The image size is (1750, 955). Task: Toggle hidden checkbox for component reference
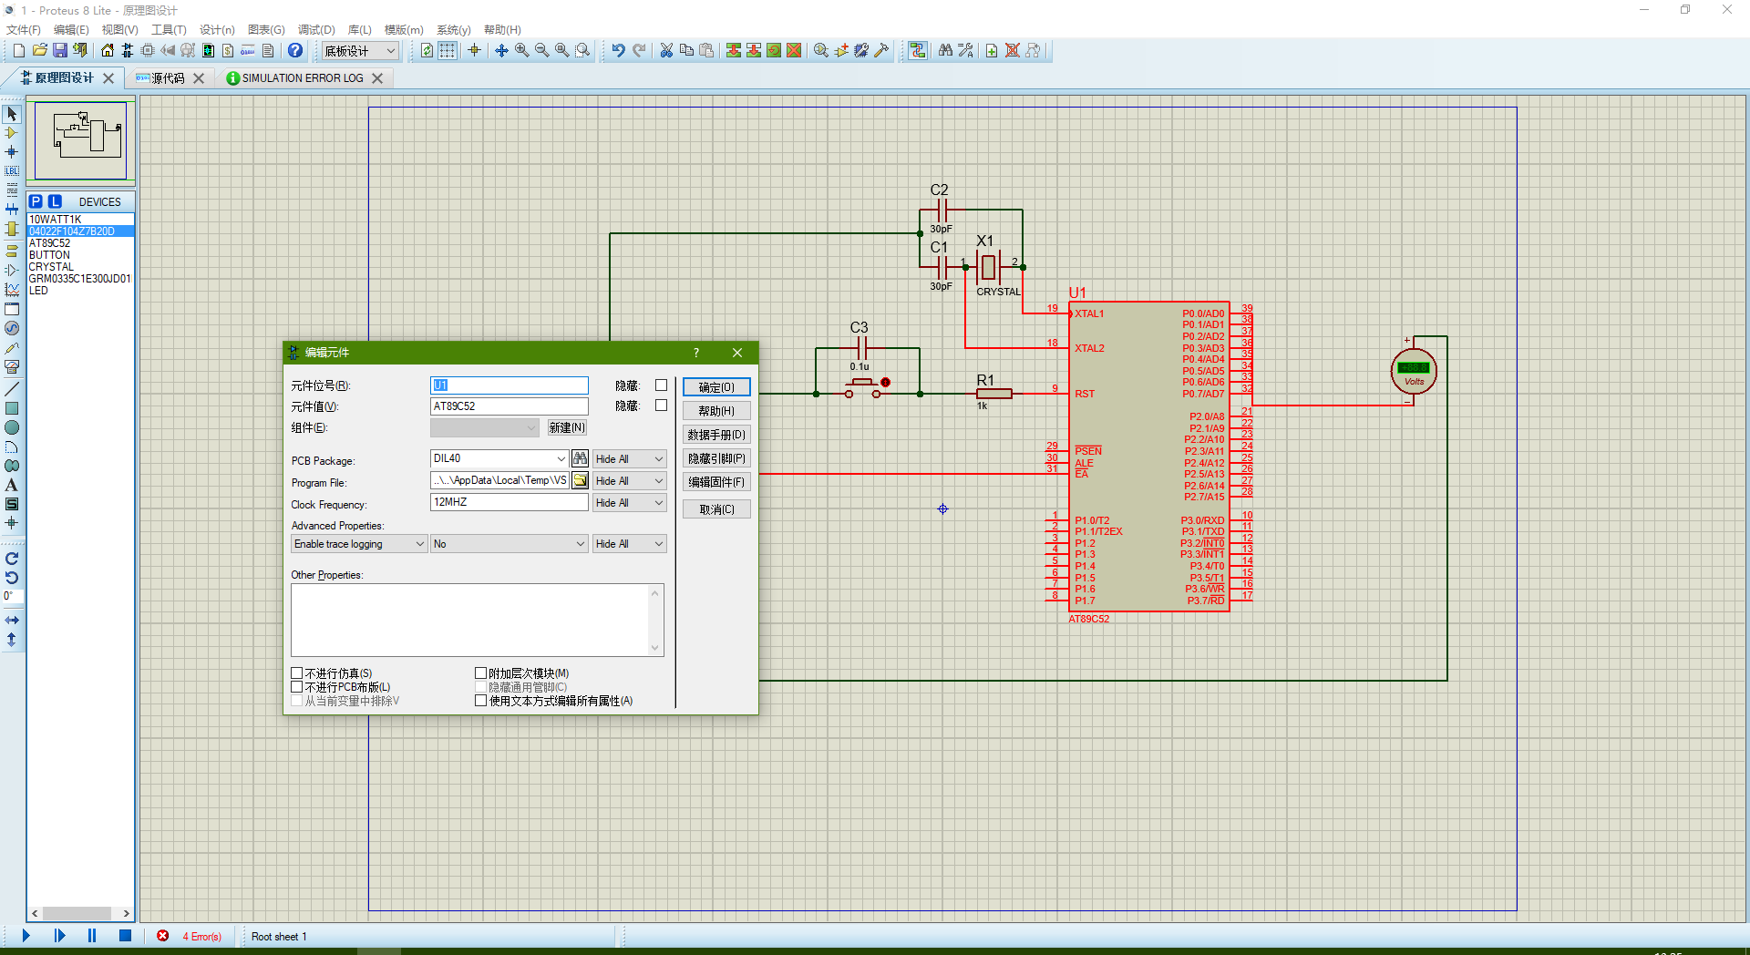(x=662, y=385)
